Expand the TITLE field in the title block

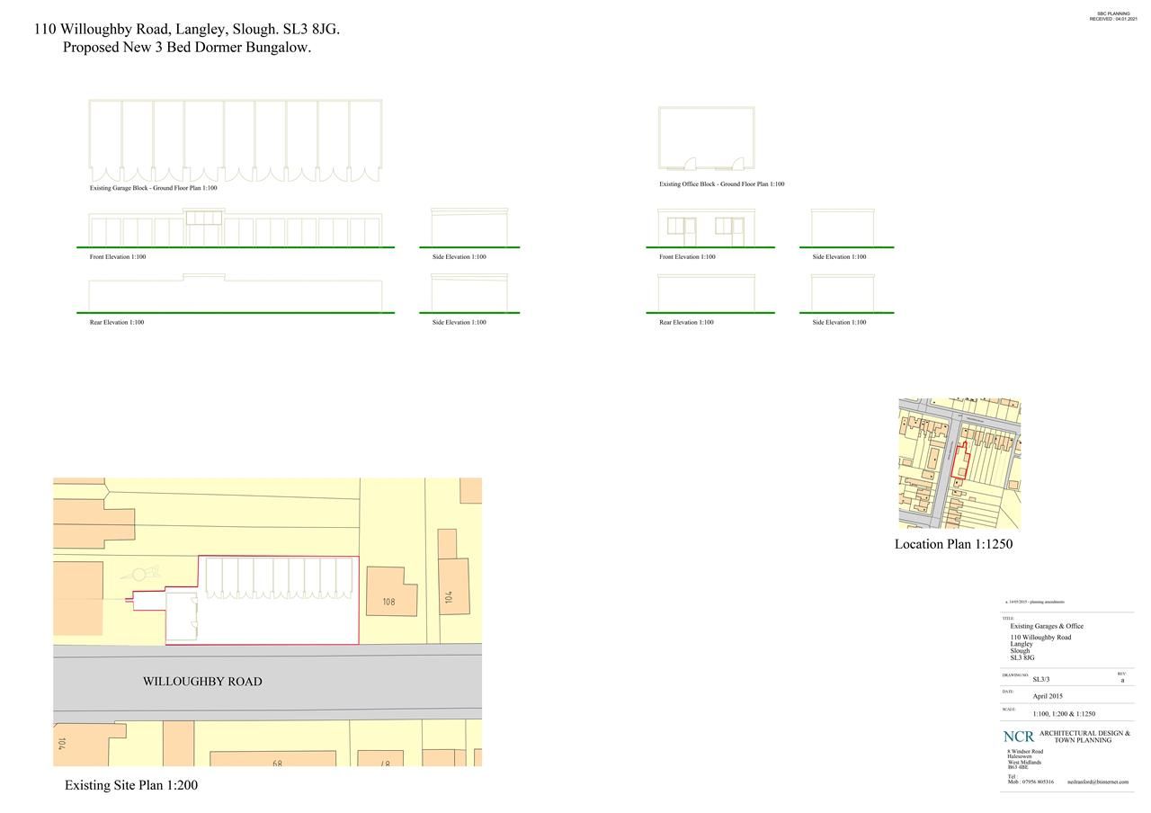click(x=1010, y=618)
